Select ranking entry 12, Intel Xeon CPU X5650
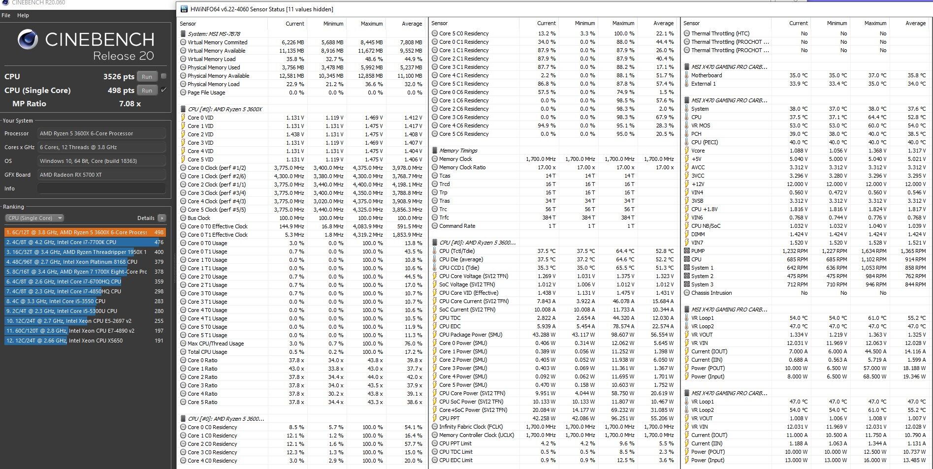The image size is (933, 469). coord(85,341)
